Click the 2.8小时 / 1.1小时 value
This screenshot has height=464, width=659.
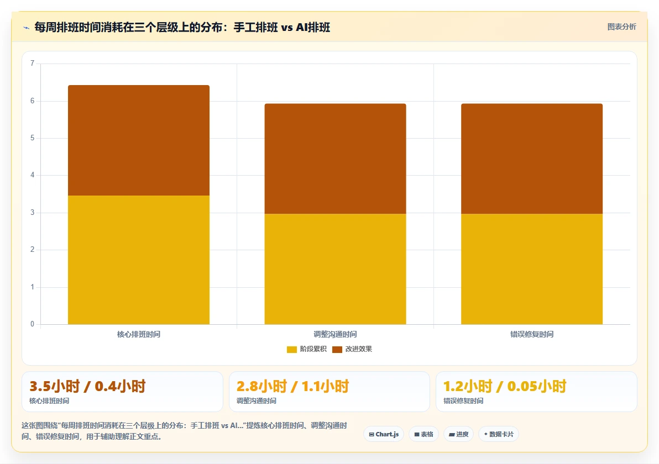(x=292, y=386)
